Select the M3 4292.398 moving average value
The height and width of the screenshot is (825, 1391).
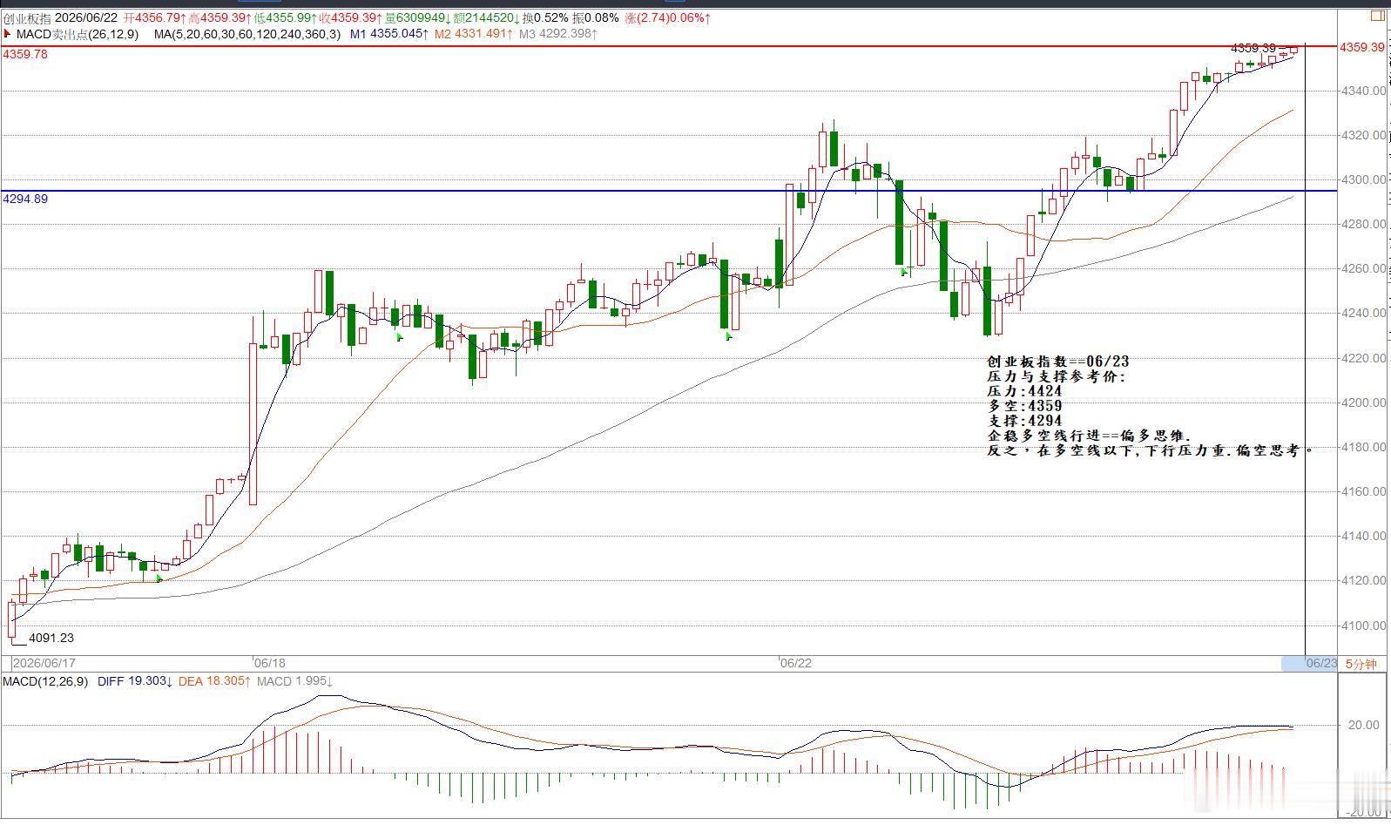tap(558, 34)
